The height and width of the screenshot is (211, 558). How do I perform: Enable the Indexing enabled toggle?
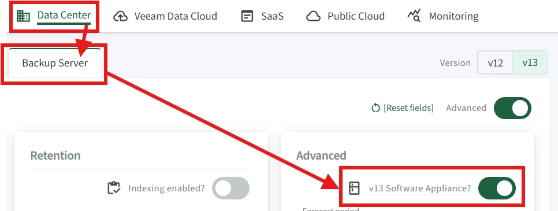pyautogui.click(x=230, y=188)
